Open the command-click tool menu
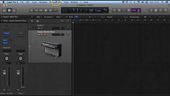Viewport: 170px width, 96px height. coord(96,17)
